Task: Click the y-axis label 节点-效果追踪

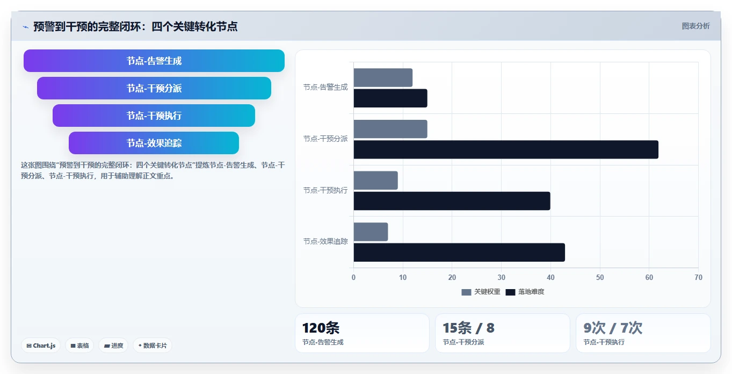Action: point(325,241)
